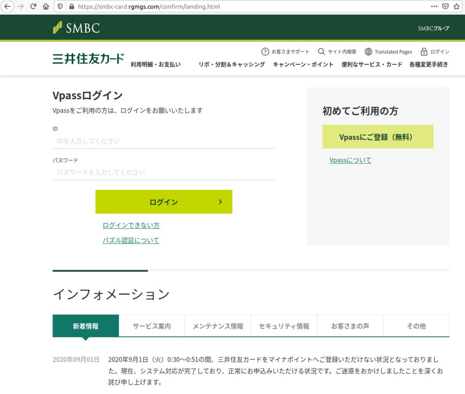Image resolution: width=465 pixels, height=394 pixels.
Task: Open the パズル認証について link
Action: pos(131,240)
